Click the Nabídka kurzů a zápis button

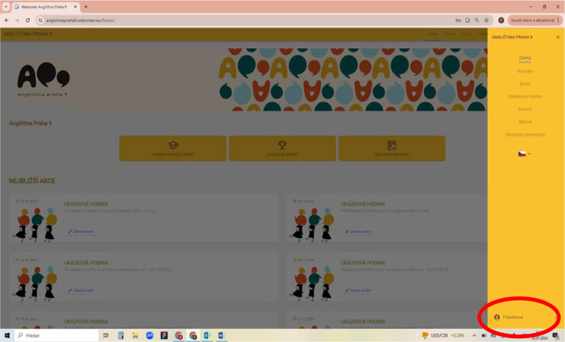(x=173, y=148)
